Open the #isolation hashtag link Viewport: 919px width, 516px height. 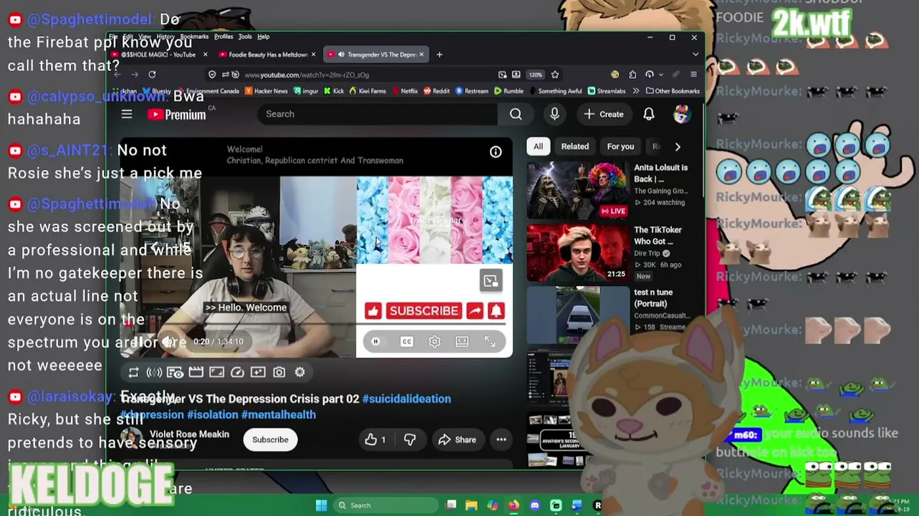[213, 414]
